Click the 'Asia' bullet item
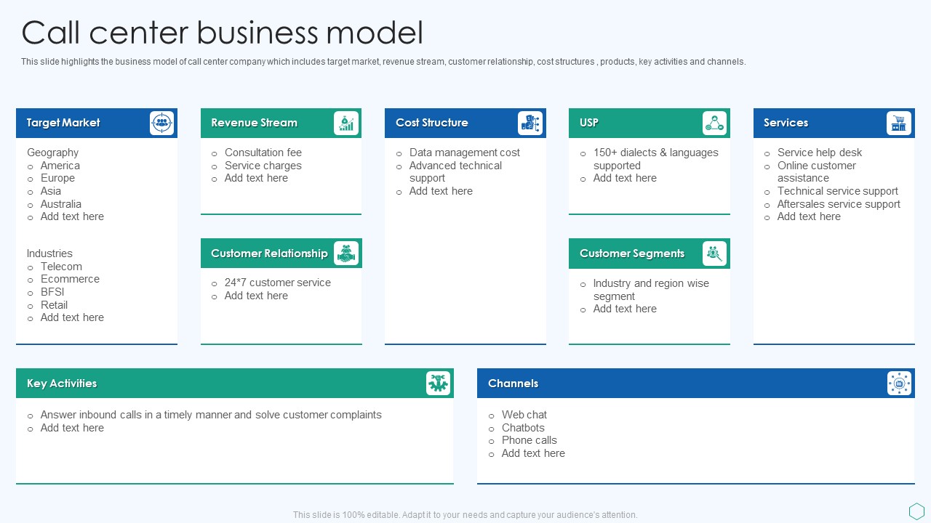 coord(51,191)
